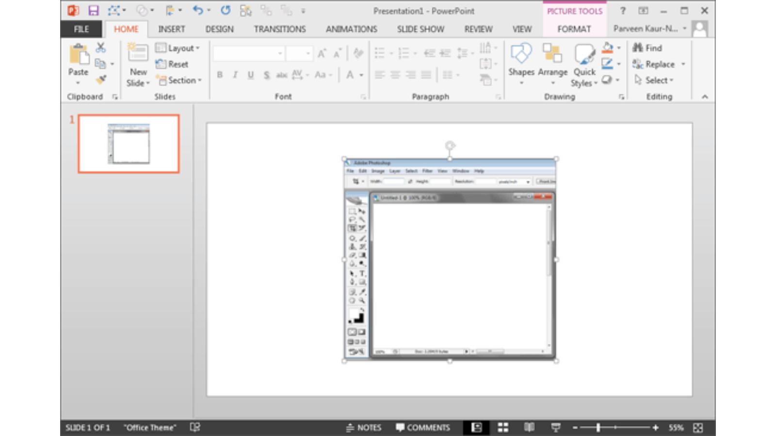Switch to the DESIGN tab
The height and width of the screenshot is (436, 776).
219,29
